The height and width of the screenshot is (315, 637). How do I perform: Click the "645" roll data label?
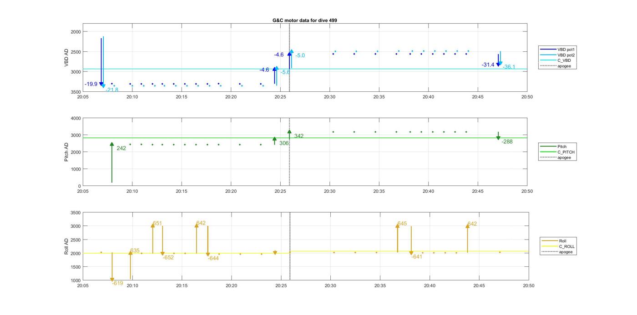(x=402, y=224)
